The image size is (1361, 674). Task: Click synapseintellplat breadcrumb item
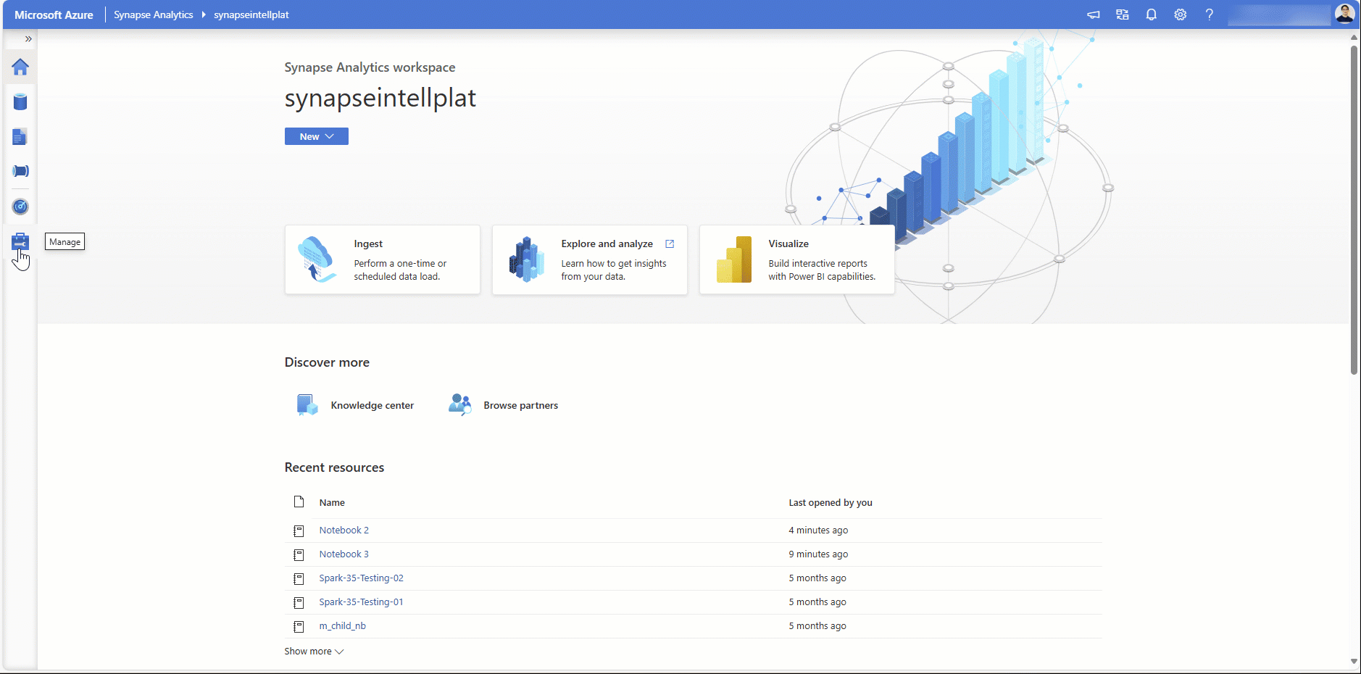coord(251,14)
